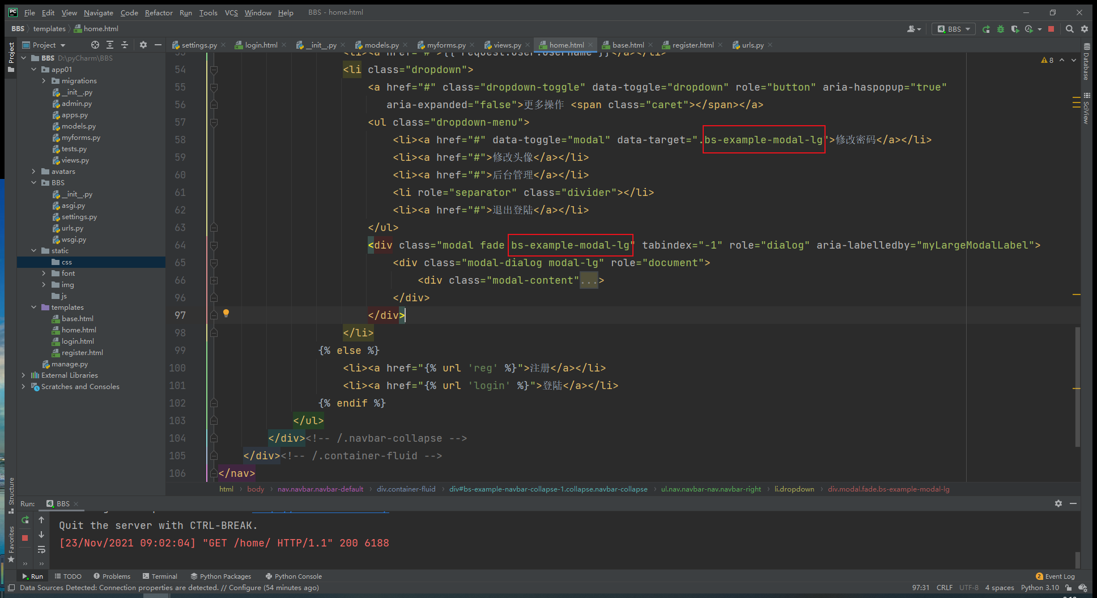Toggle soft-wrap in Run console
This screenshot has width=1097, height=598.
41,549
